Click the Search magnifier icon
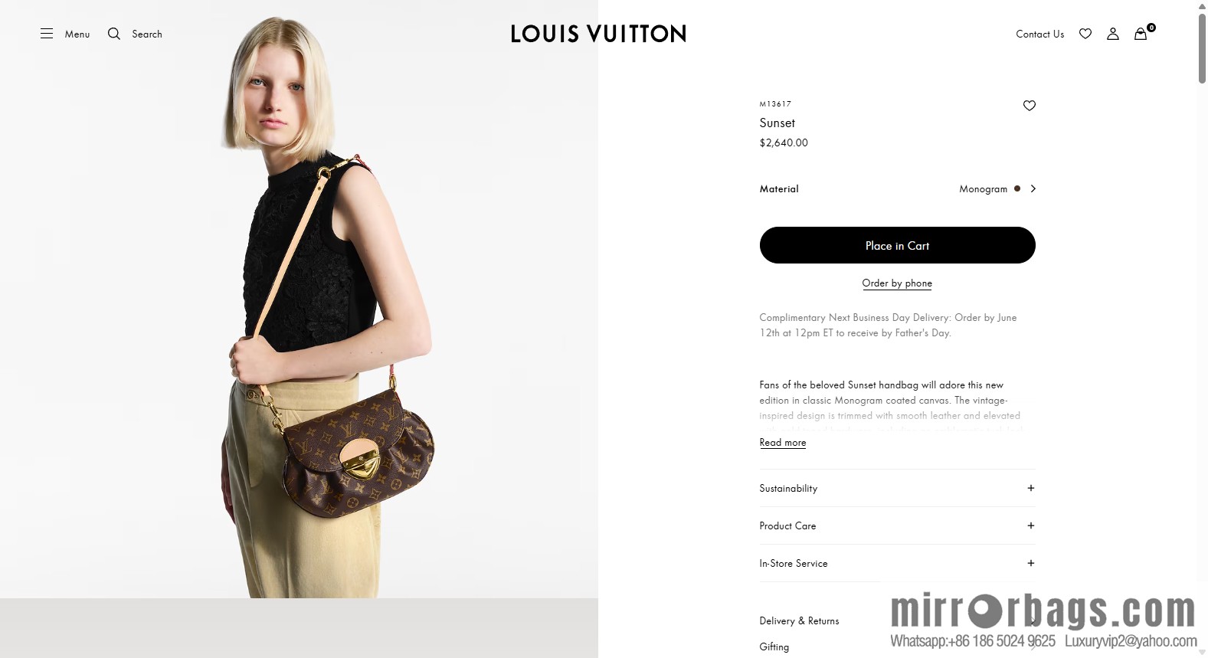Viewport: 1208px width, 658px height. click(114, 34)
